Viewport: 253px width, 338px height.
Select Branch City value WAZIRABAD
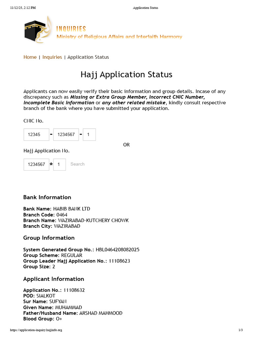(67, 226)
